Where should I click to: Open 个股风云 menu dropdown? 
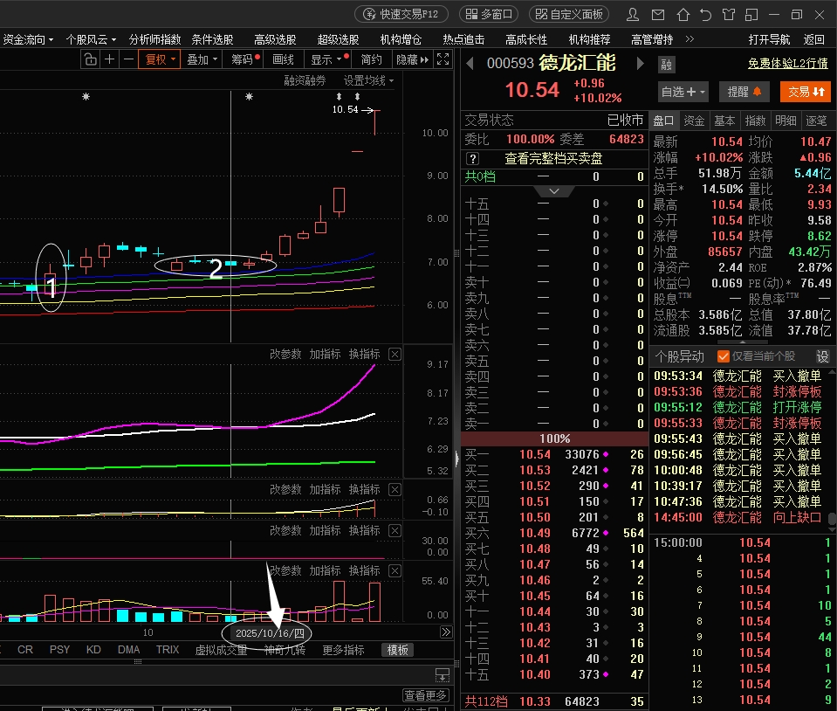pyautogui.click(x=91, y=39)
